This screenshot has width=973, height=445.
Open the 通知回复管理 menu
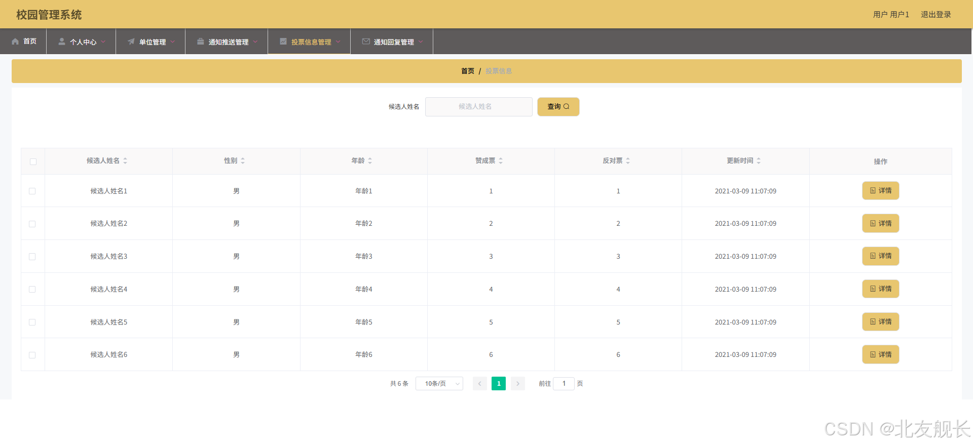[392, 42]
